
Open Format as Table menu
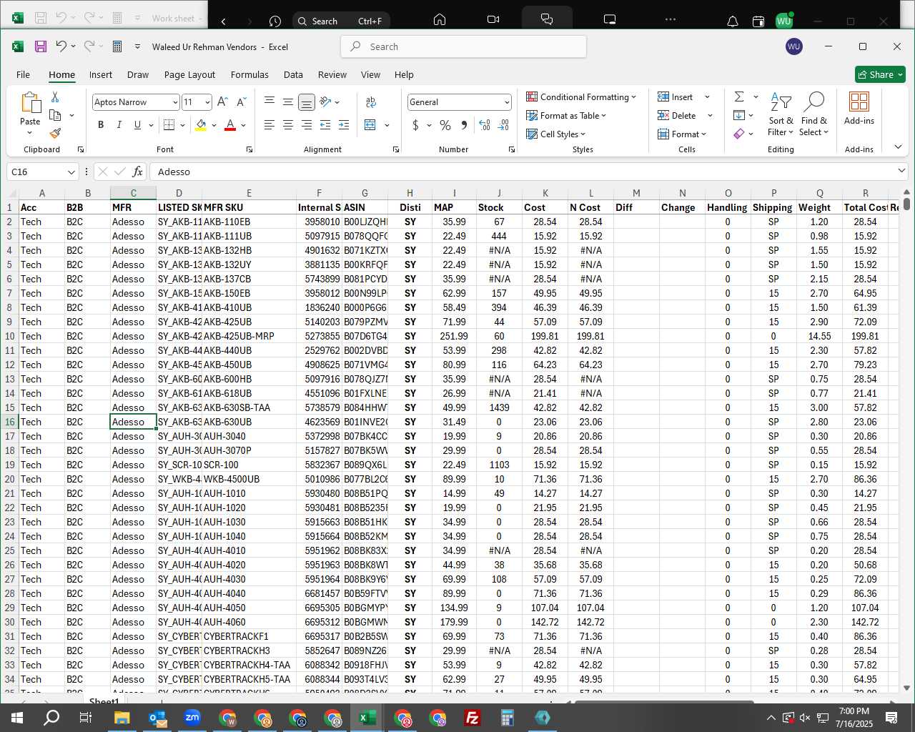566,115
